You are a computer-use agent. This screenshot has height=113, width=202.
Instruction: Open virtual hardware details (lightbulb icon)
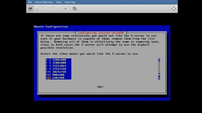coord(37,9)
